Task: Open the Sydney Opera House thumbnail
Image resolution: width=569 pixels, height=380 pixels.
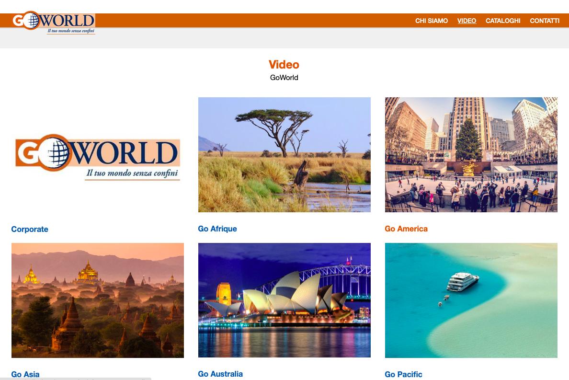Action: pyautogui.click(x=284, y=300)
